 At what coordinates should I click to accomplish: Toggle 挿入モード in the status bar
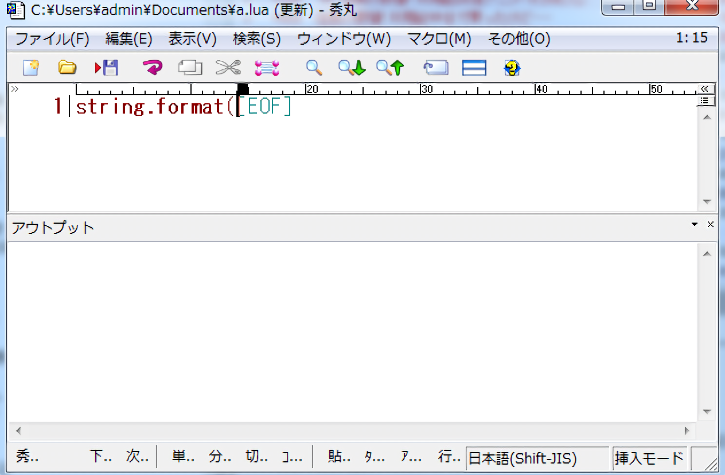tap(649, 458)
